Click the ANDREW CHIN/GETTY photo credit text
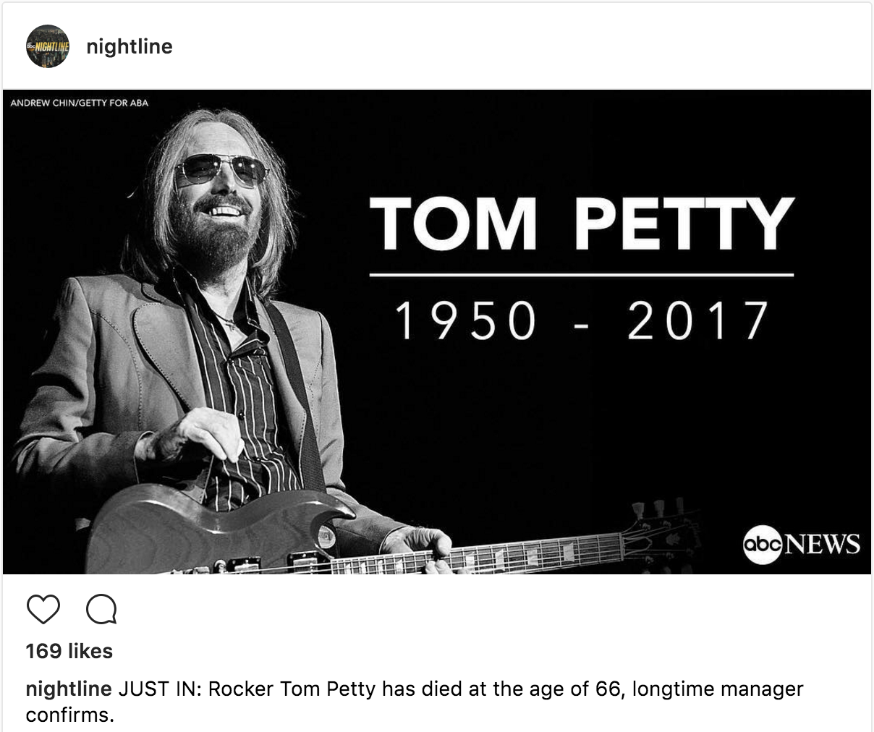This screenshot has width=874, height=732. [78, 103]
